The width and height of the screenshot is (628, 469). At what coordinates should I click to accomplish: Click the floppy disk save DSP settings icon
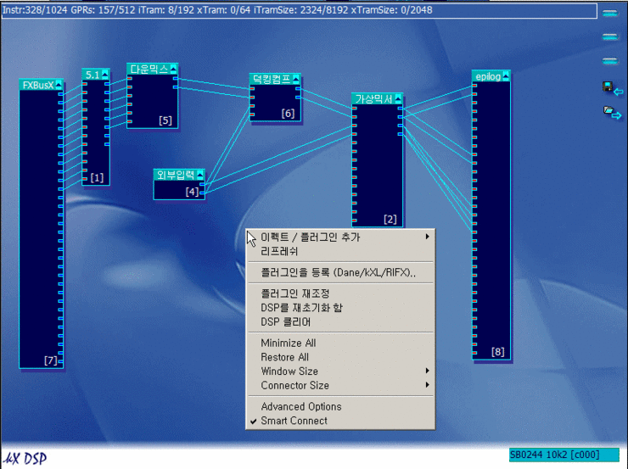click(613, 88)
